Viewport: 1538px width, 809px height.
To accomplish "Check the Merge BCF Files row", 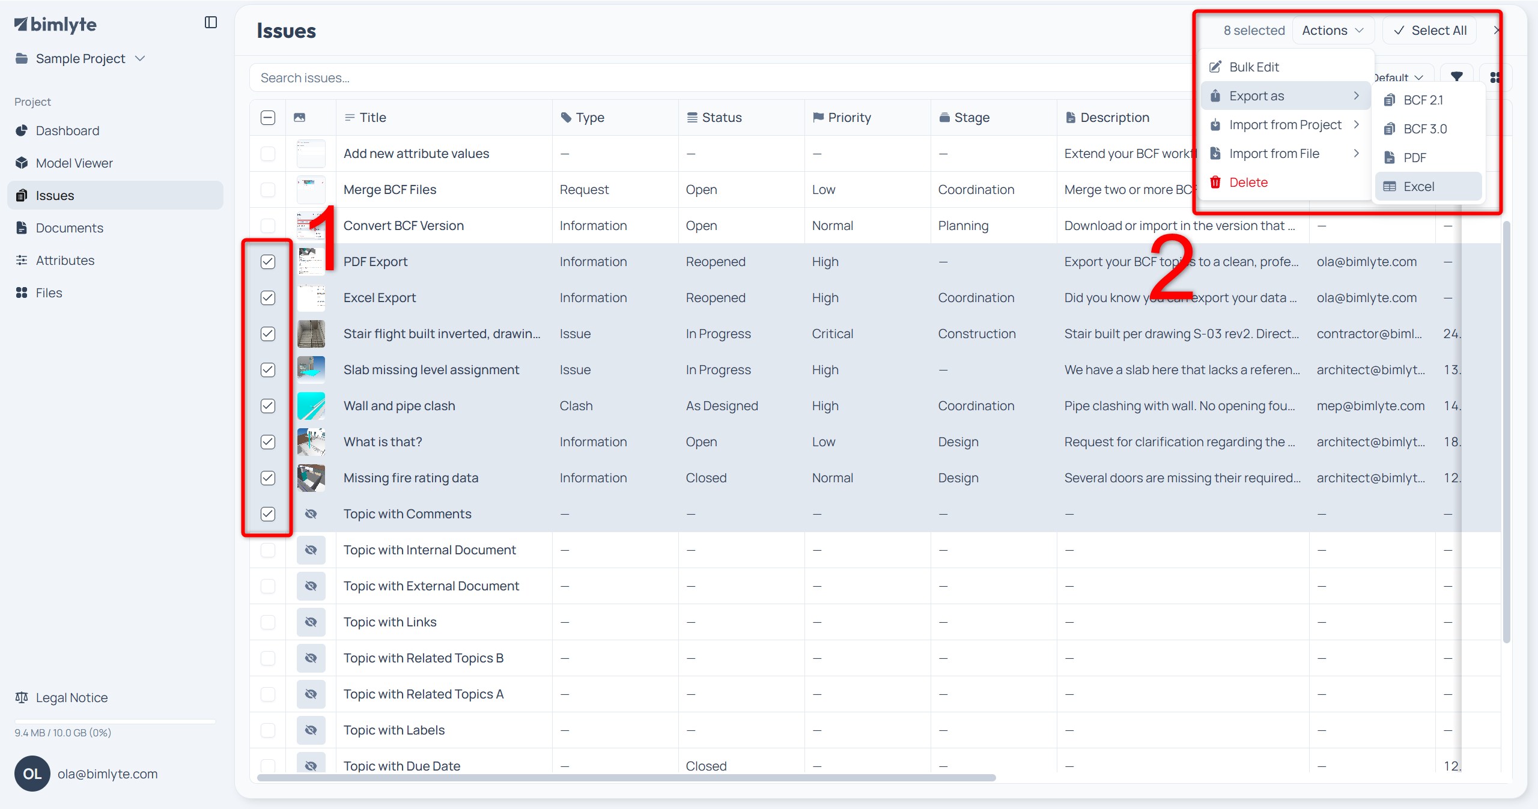I will point(268,190).
